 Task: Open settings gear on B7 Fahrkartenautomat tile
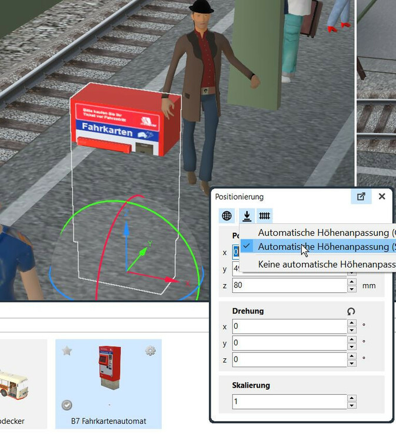click(150, 351)
